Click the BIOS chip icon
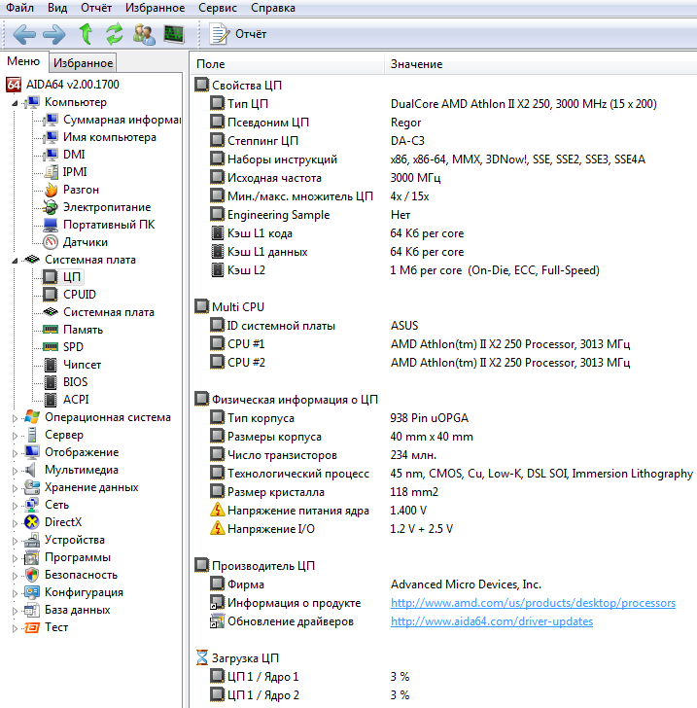This screenshot has height=708, width=697. [x=51, y=382]
